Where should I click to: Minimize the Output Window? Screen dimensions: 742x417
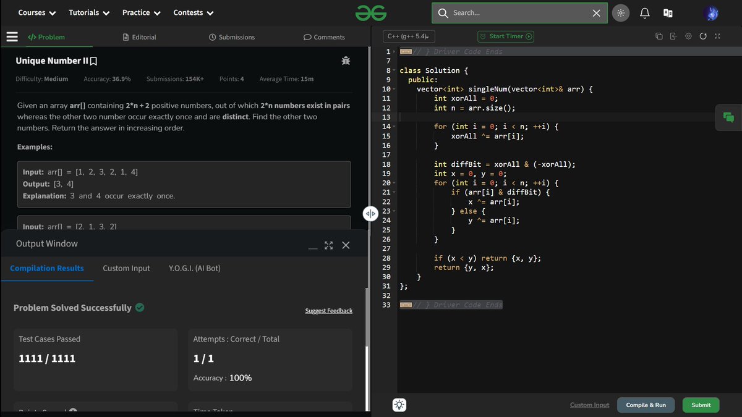[x=313, y=248]
